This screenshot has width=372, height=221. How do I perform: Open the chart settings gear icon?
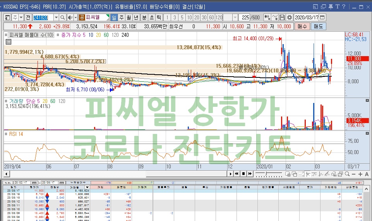[290, 17]
